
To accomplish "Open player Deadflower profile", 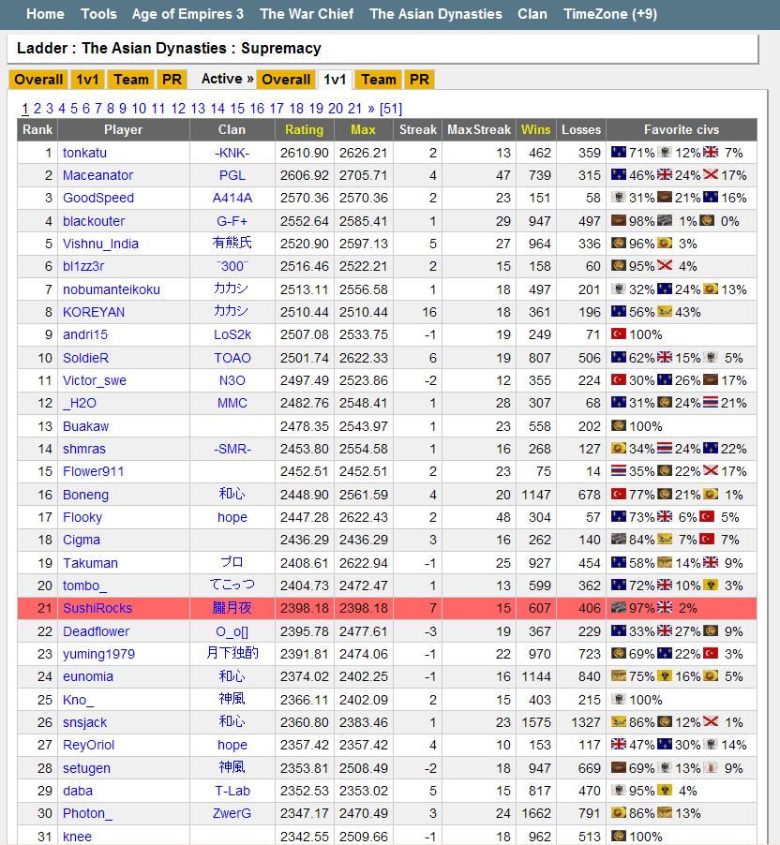I will click(x=96, y=631).
